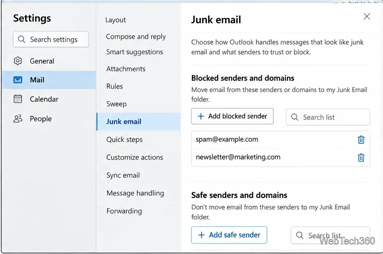Viewport: 383px width, 254px height.
Task: Open People settings category
Action: pyautogui.click(x=49, y=119)
